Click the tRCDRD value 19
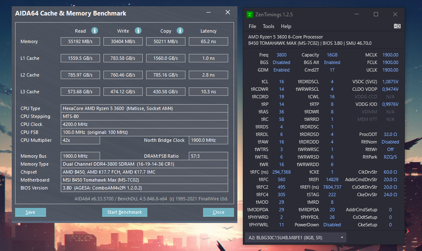422x251 pixels. (x=281, y=97)
